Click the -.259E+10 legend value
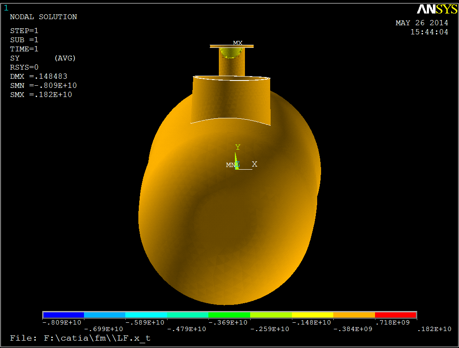 pyautogui.click(x=270, y=329)
